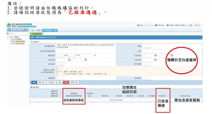Image resolution: width=212 pixels, height=114 pixels.
Task: Click the 登出 power icon
Action: [195, 25]
